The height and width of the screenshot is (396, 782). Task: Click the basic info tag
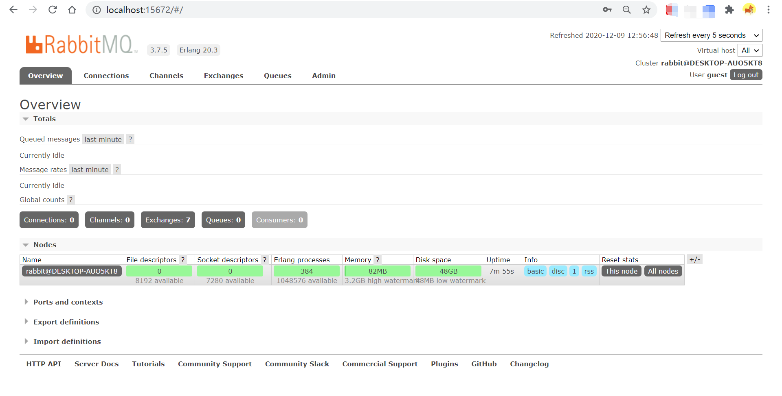(535, 271)
